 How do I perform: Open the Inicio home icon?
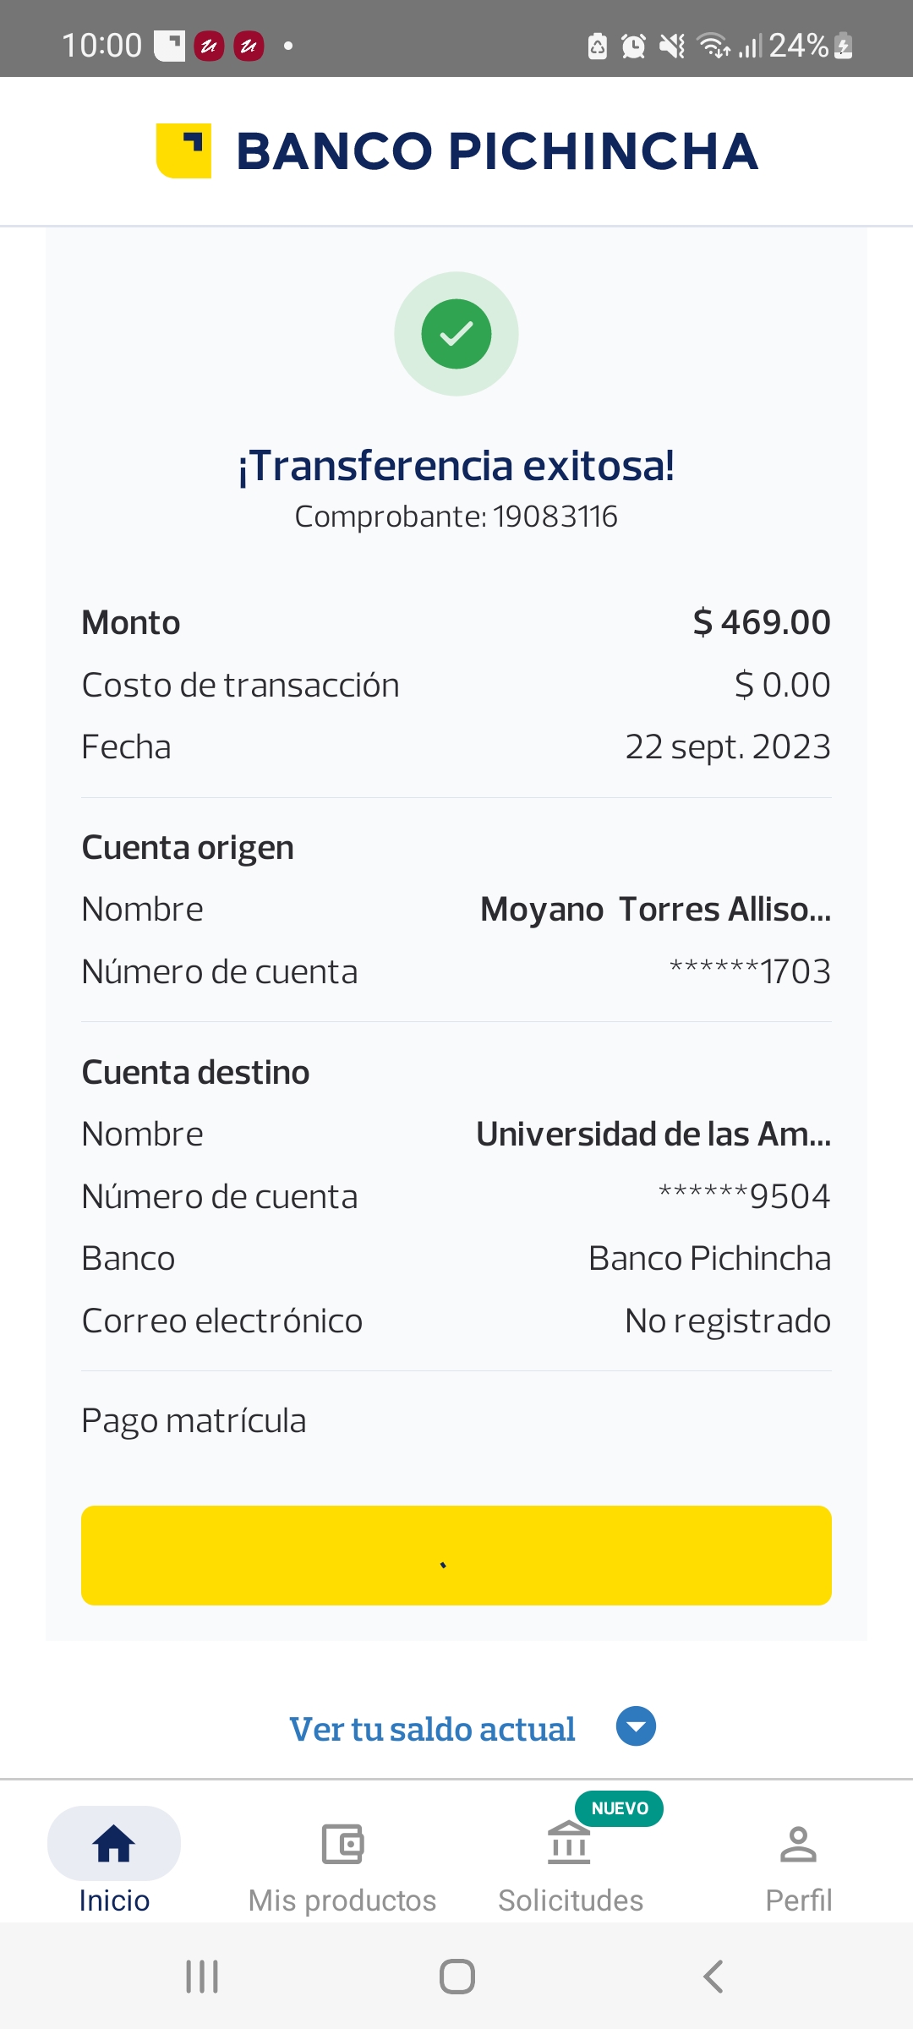[x=114, y=1844]
